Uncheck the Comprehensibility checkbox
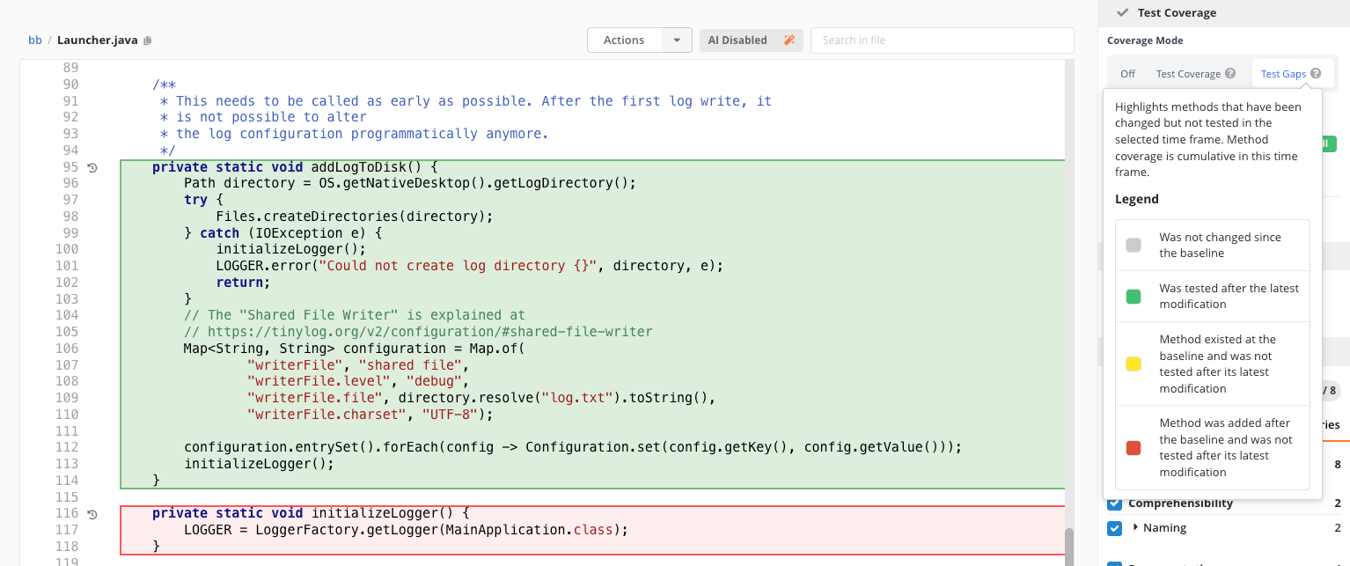 tap(1114, 504)
